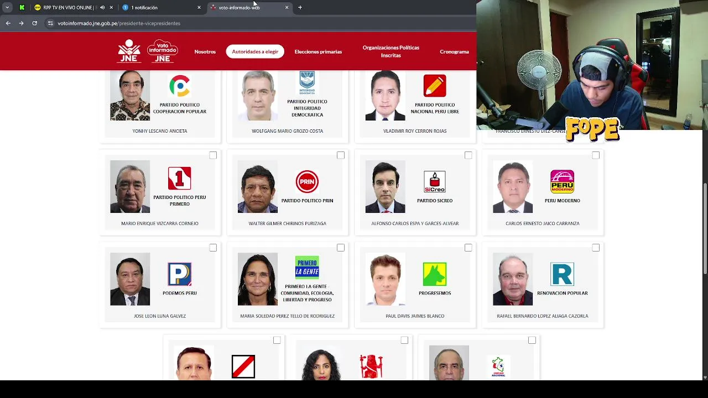Open a new browser tab

click(300, 8)
